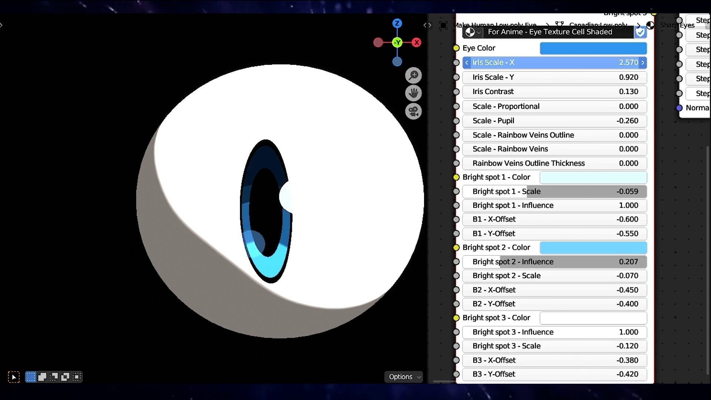This screenshot has width=711, height=400.
Task: Decrease Iris Scale - X with left arrow
Action: 467,63
